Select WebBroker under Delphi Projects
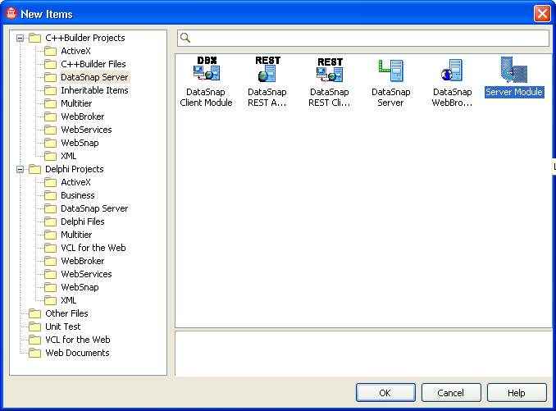Viewport: 556px width, 411px height. (x=83, y=261)
